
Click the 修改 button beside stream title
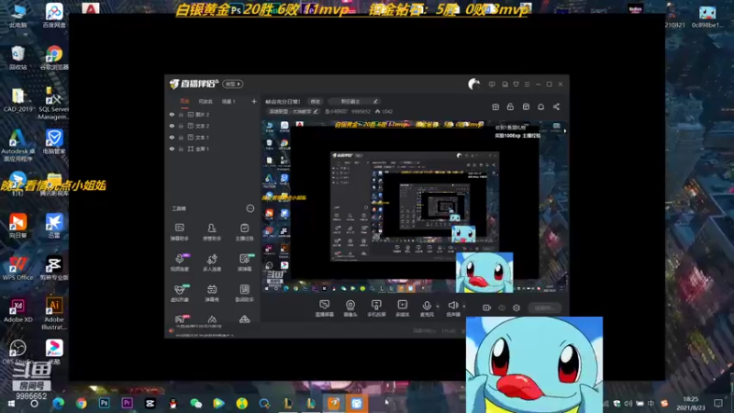tap(316, 101)
